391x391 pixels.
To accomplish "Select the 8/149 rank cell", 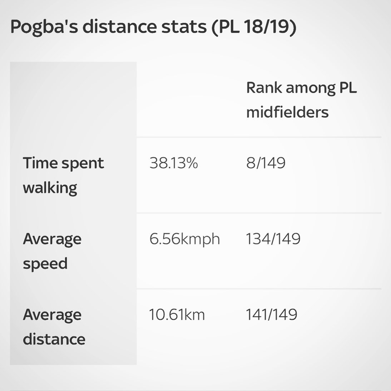I will (266, 163).
